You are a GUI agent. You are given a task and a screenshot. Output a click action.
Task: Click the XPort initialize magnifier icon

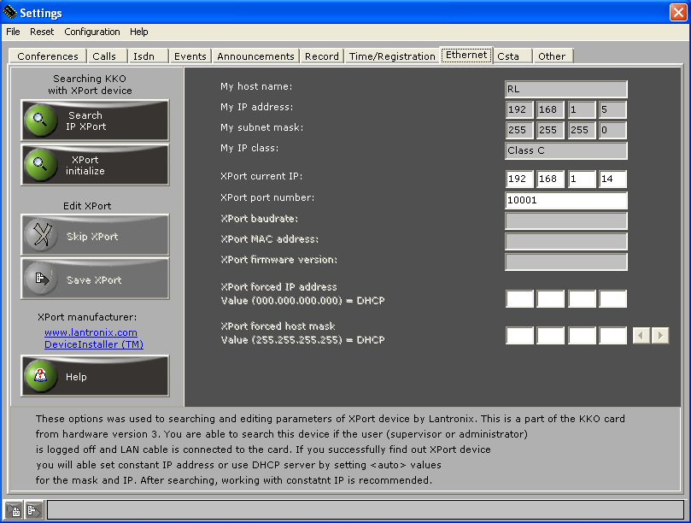pyautogui.click(x=40, y=164)
